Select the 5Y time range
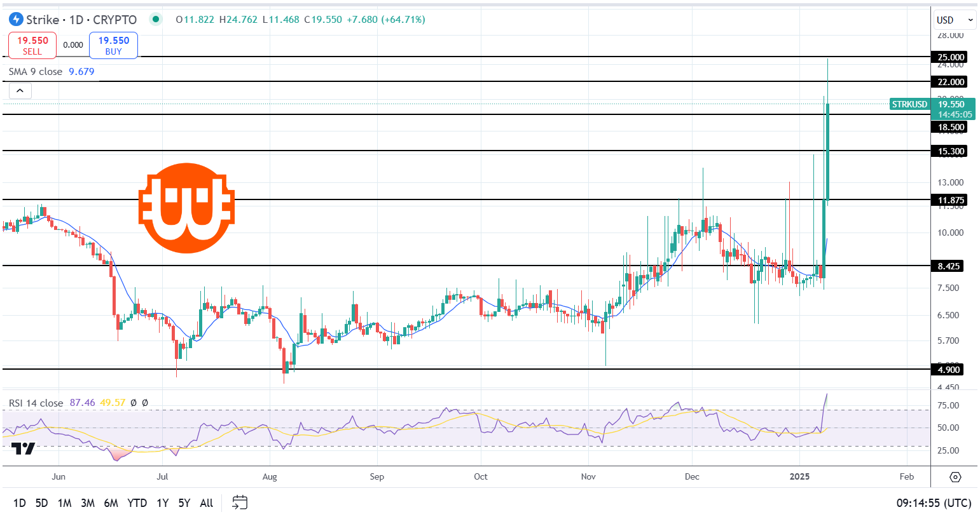Screen dimensions: 980x519 tap(184, 503)
